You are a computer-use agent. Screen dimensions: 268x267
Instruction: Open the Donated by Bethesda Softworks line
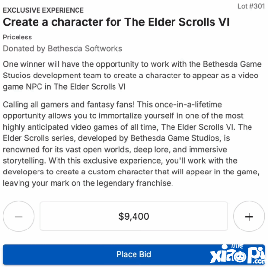coord(62,49)
